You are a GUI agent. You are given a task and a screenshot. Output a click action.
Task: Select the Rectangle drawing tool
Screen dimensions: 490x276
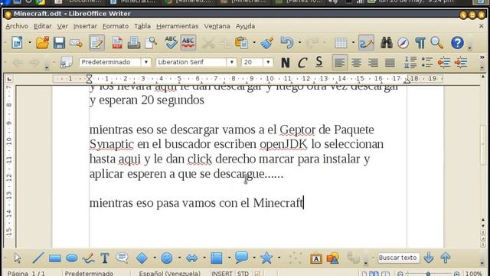tap(55, 258)
